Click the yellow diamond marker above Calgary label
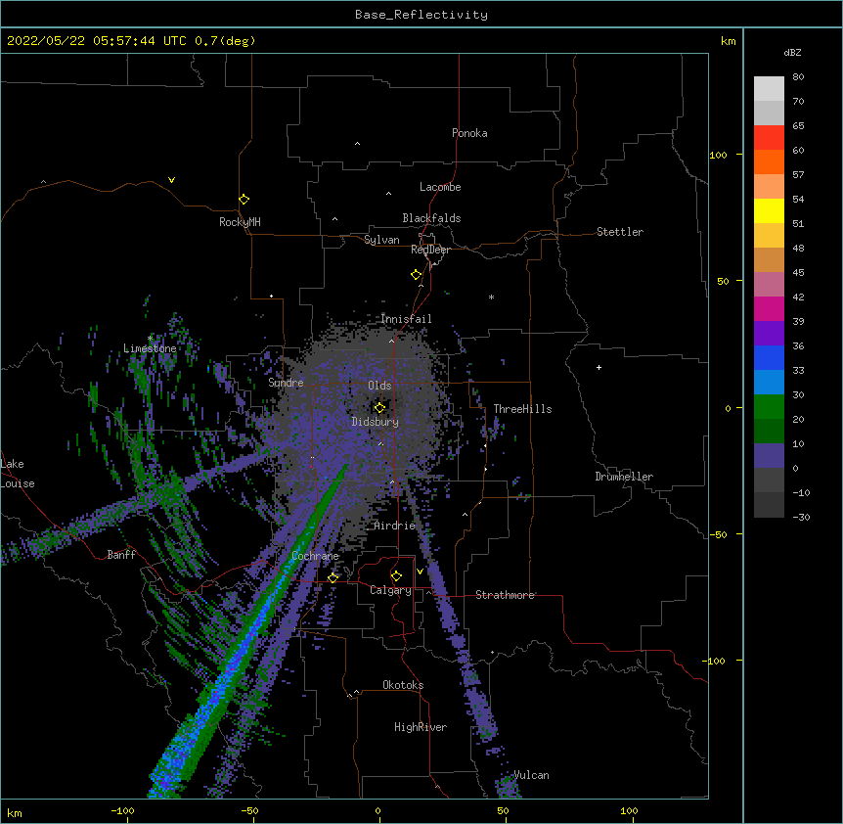843x824 pixels. point(396,576)
